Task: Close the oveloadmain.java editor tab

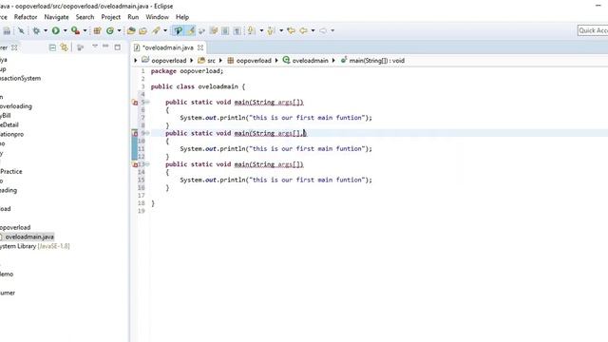Action: pos(200,47)
